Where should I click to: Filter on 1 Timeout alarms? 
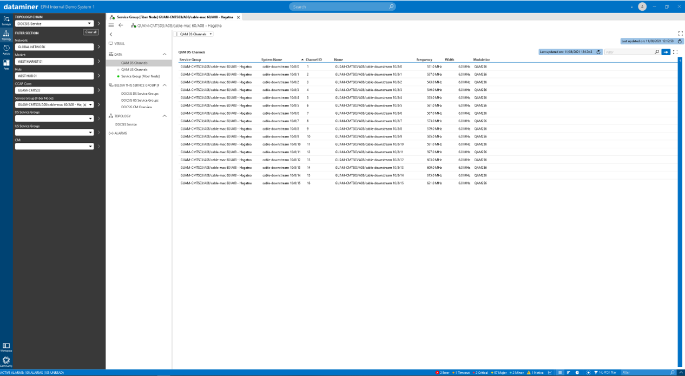[461, 373]
